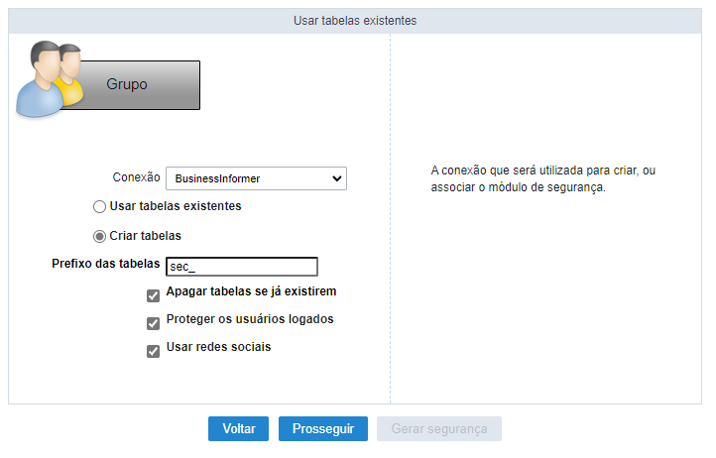Click the Grupo gray label box

(130, 85)
